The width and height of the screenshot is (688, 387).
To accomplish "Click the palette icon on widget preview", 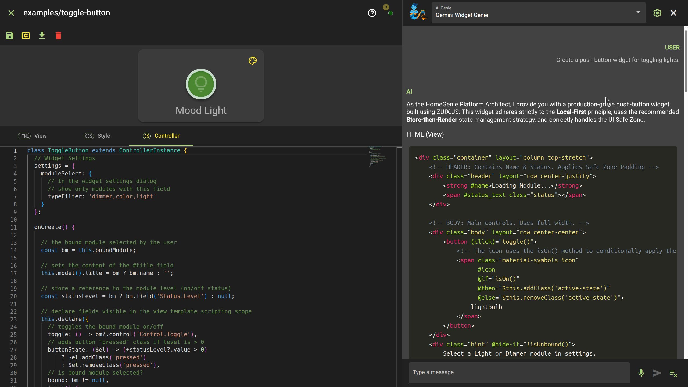I will [x=253, y=61].
